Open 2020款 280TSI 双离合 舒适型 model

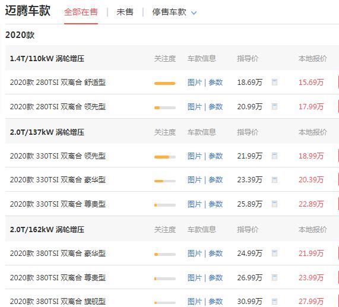58,83
